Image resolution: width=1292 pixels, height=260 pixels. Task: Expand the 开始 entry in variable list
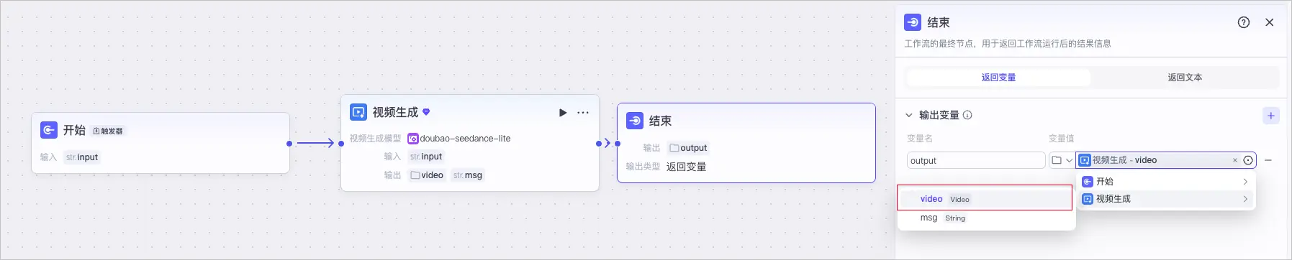point(1165,182)
